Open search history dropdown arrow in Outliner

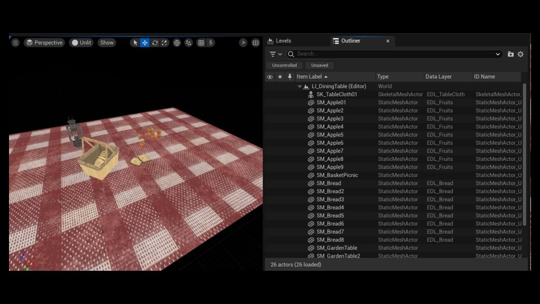click(498, 54)
